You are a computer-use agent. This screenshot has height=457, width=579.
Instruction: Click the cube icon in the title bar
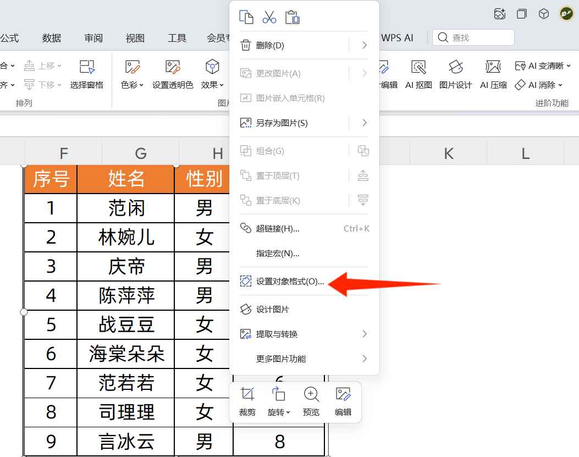tap(544, 14)
